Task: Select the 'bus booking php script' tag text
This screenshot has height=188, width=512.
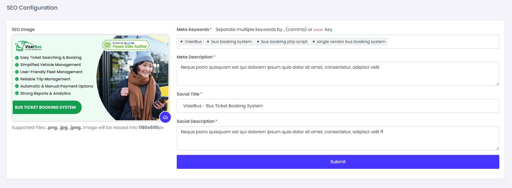Action: point(284,42)
